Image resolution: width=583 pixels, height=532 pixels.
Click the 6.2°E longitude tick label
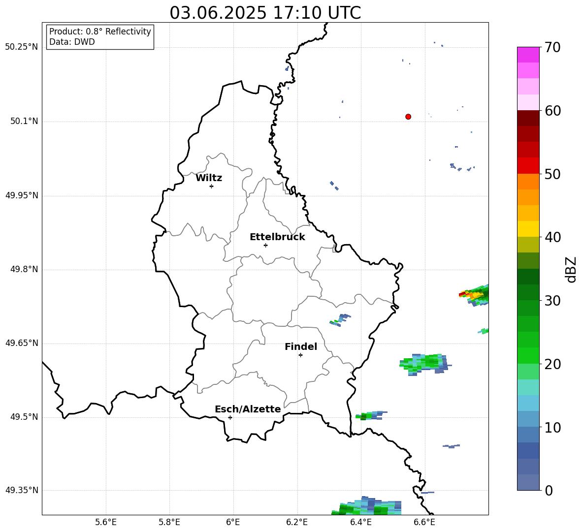tap(297, 522)
